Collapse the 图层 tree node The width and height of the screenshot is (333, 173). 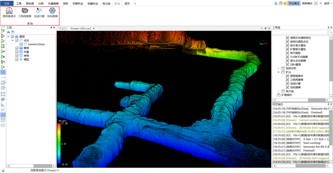[8, 36]
